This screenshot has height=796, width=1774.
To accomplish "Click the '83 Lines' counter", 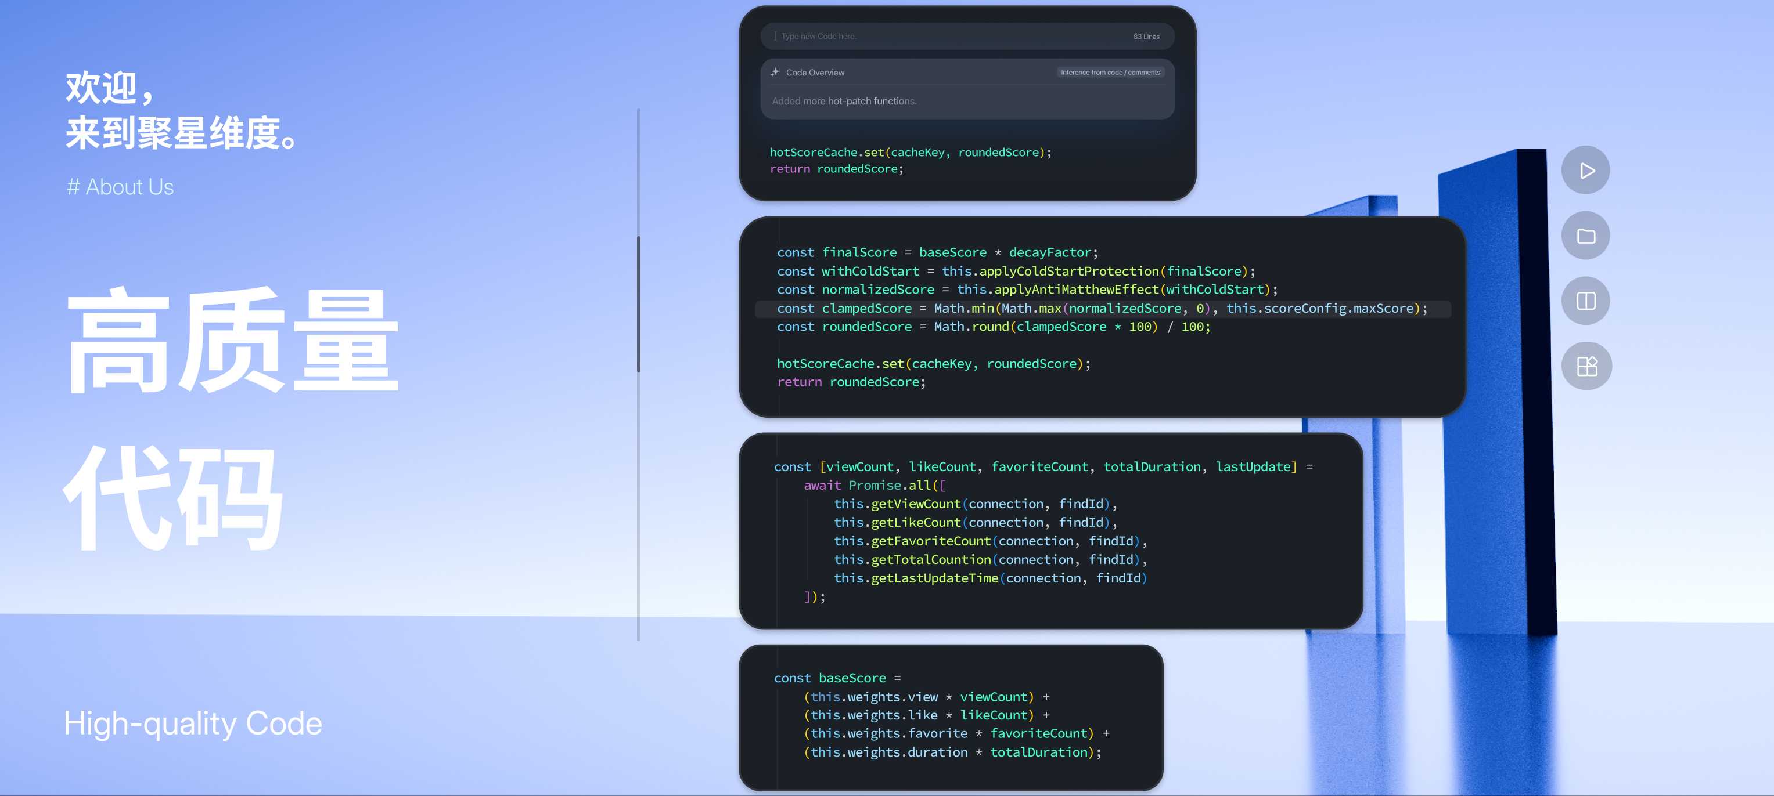I will pos(1146,37).
